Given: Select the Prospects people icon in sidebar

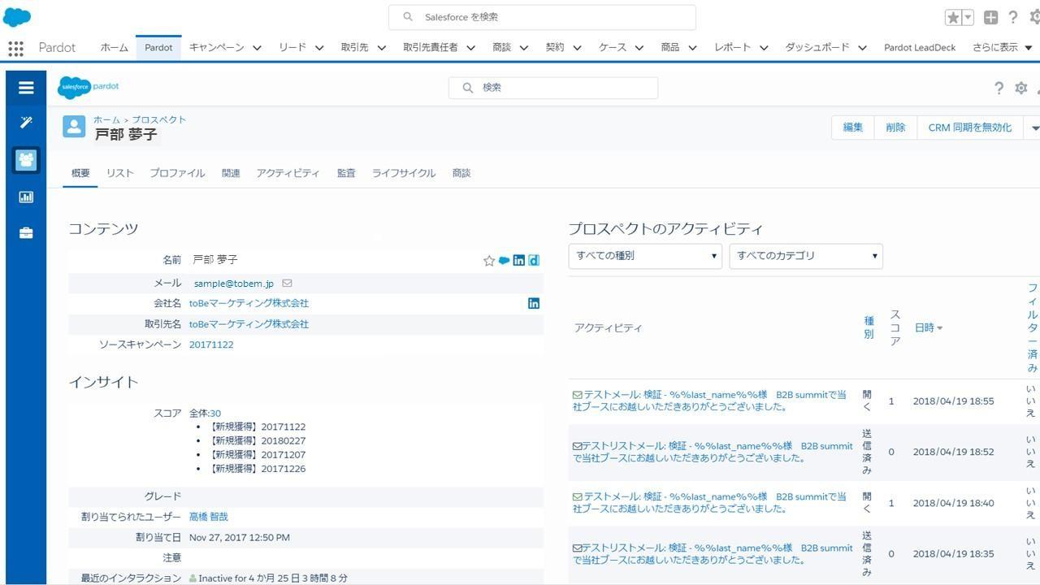Looking at the screenshot, I should coord(26,160).
